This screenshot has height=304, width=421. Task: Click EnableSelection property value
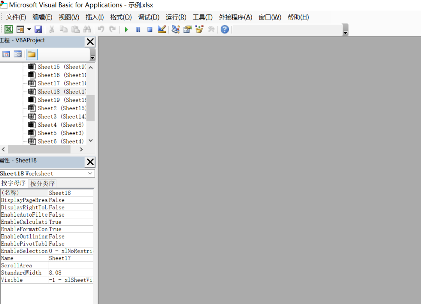pyautogui.click(x=71, y=251)
